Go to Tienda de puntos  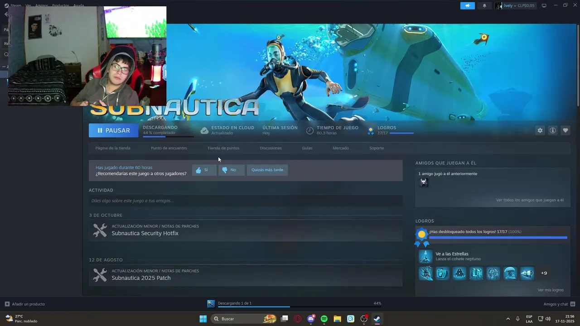point(223,148)
